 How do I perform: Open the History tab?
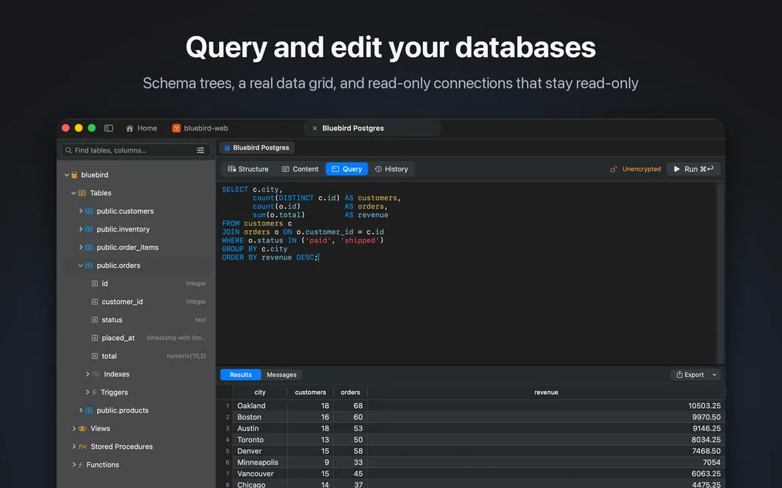[392, 169]
